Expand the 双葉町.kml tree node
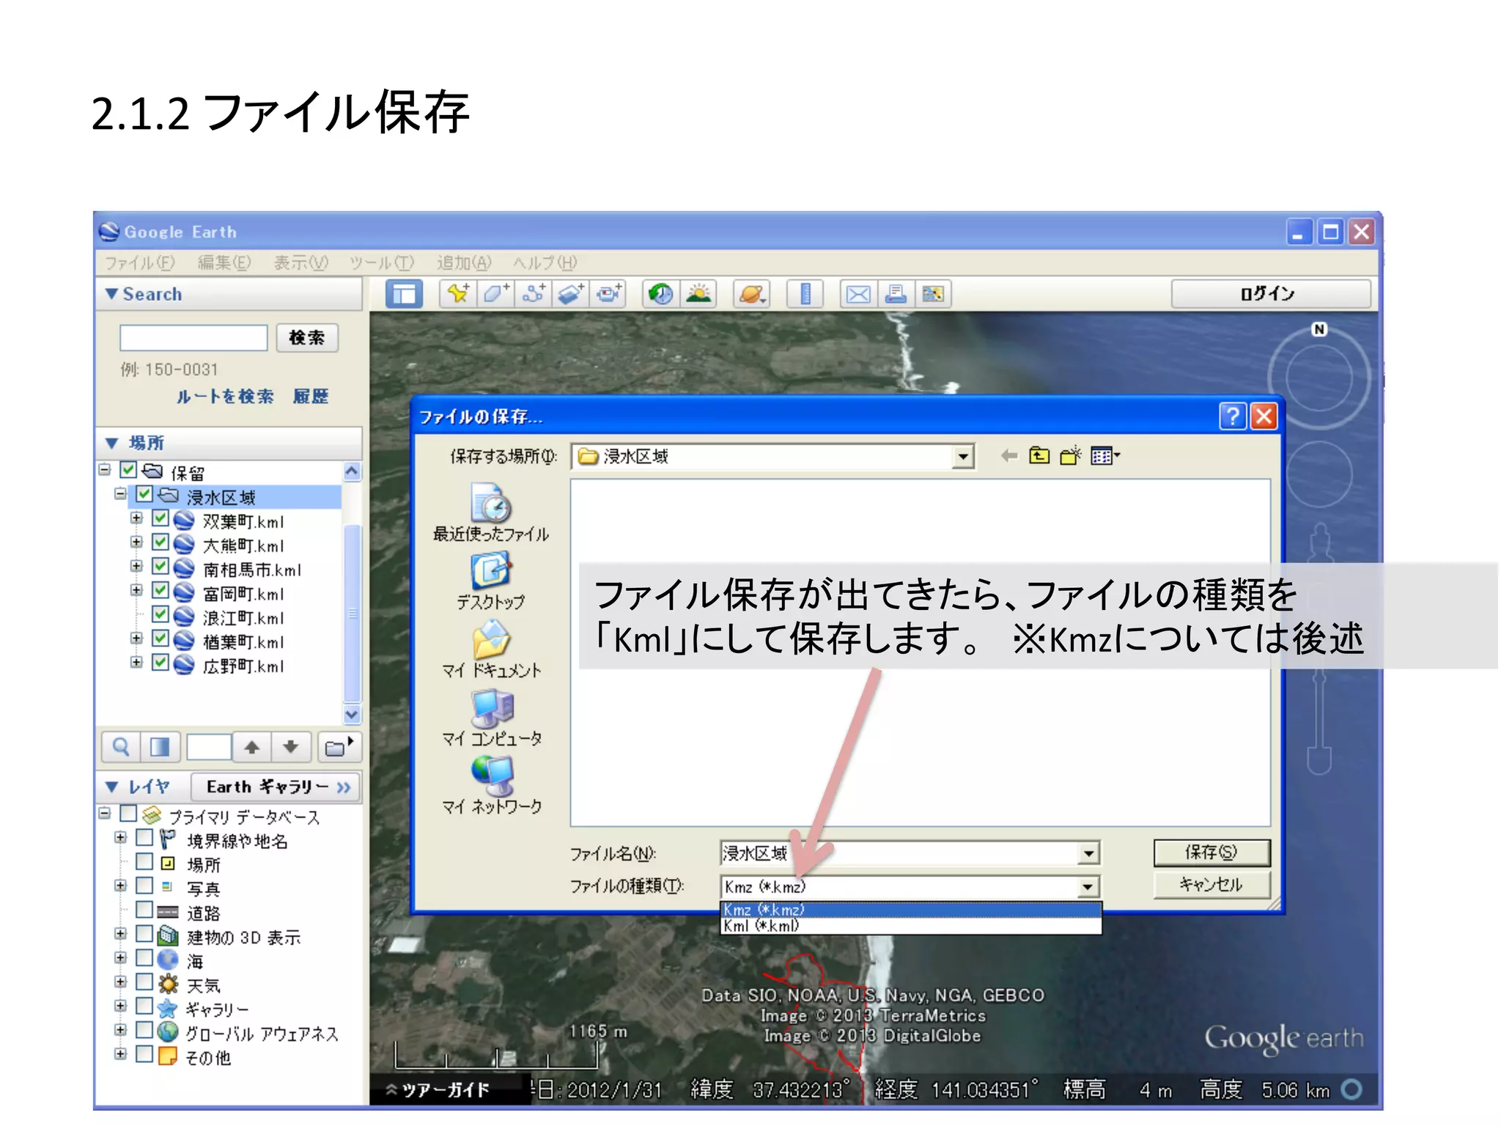Viewport: 1501px width, 1126px height. (x=136, y=518)
